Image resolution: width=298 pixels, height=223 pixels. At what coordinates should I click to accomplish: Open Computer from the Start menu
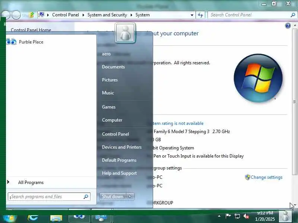[112, 120]
